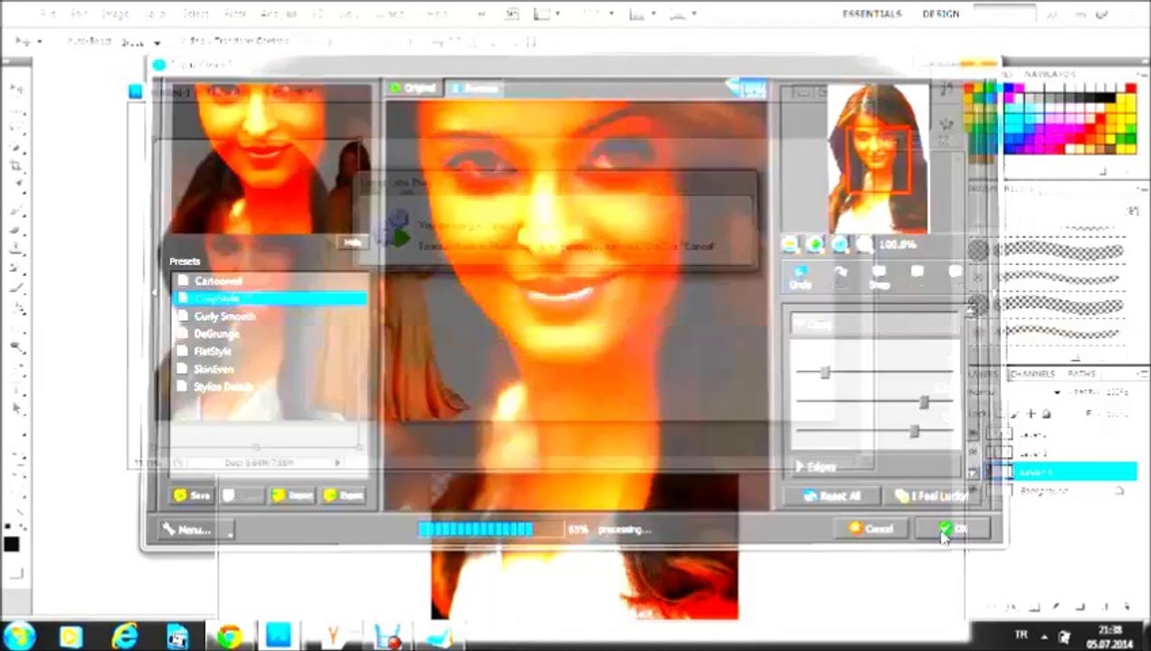The height and width of the screenshot is (651, 1151).
Task: Cancel the filter dialog
Action: (x=870, y=529)
